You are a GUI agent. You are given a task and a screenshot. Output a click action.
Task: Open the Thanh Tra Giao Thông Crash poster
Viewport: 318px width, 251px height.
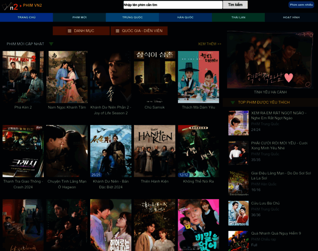23,151
